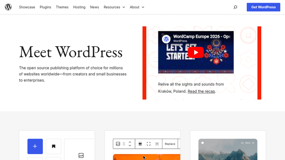Screen dimensions: 285x160
Task: Click the WordPress channel name under the video title
Action: (180, 41)
